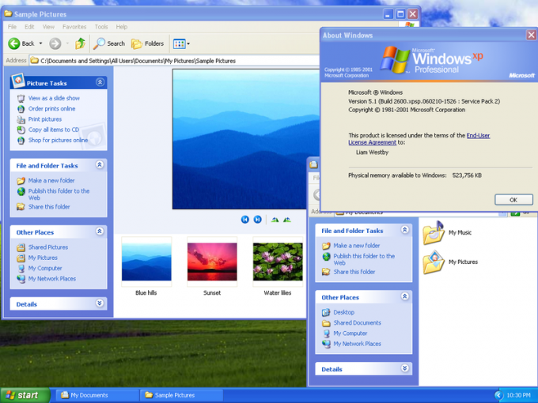Collapse Other Places in Sample Pictures window
538x403 pixels.
click(x=100, y=232)
